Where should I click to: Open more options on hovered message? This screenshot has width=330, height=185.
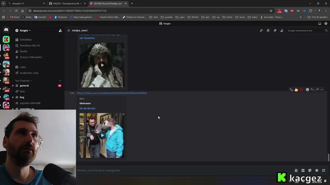[x=322, y=90]
